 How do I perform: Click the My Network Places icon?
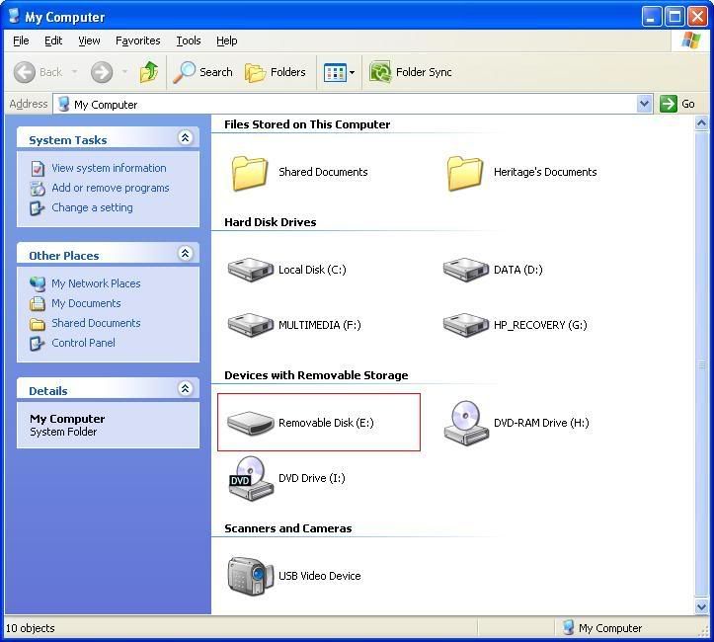pos(38,283)
